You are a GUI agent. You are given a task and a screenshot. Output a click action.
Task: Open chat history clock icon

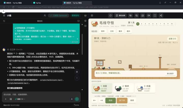[4, 21]
